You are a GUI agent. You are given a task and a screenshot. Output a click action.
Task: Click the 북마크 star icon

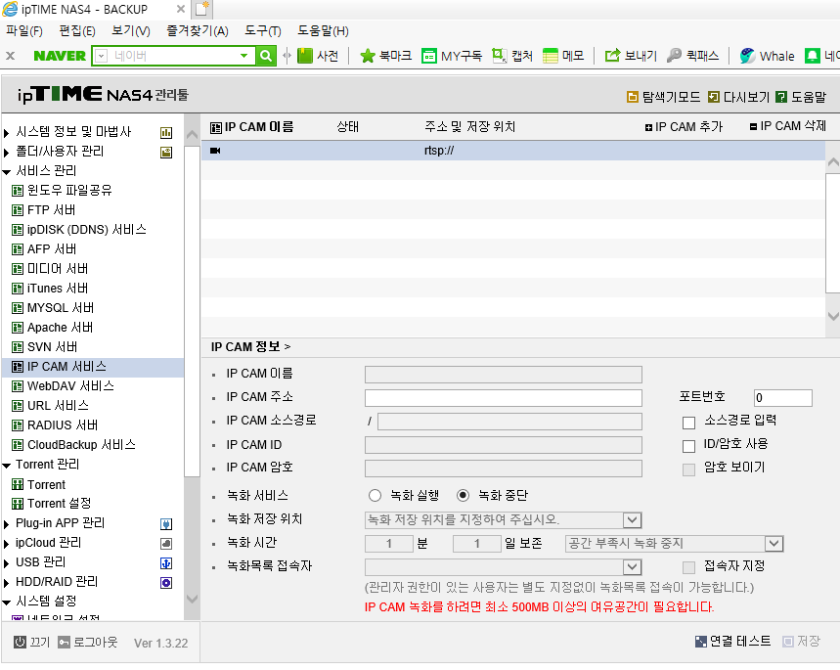[x=368, y=56]
